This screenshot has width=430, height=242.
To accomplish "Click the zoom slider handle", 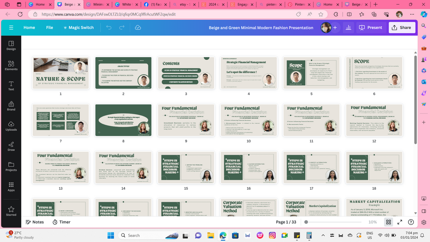I will click(x=306, y=222).
